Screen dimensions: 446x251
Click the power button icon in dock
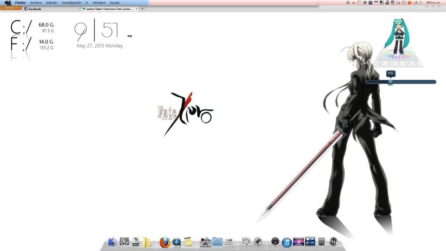(333, 241)
